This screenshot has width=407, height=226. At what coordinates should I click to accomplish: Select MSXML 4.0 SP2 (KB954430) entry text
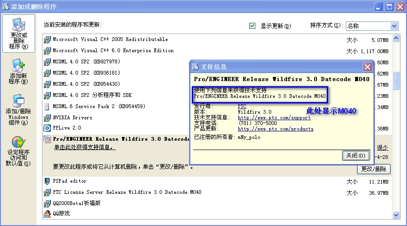coord(86,84)
